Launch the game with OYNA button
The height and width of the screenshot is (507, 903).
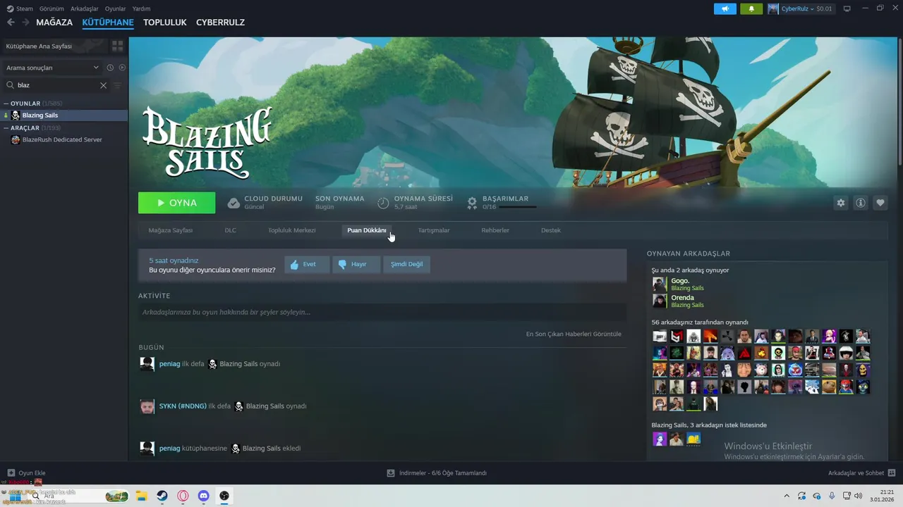[177, 203]
